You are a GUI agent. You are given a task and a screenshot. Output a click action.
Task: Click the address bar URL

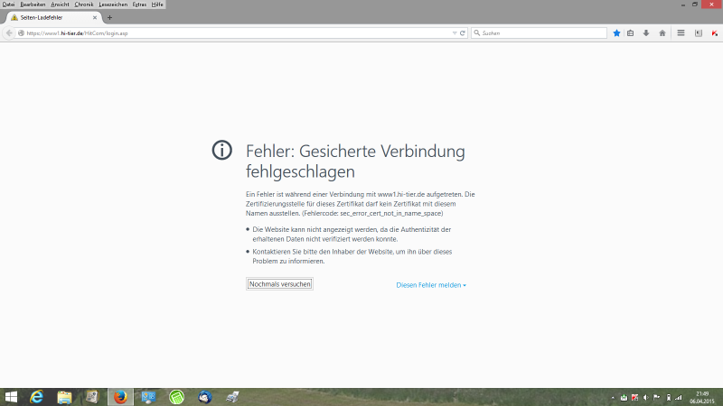coord(77,33)
